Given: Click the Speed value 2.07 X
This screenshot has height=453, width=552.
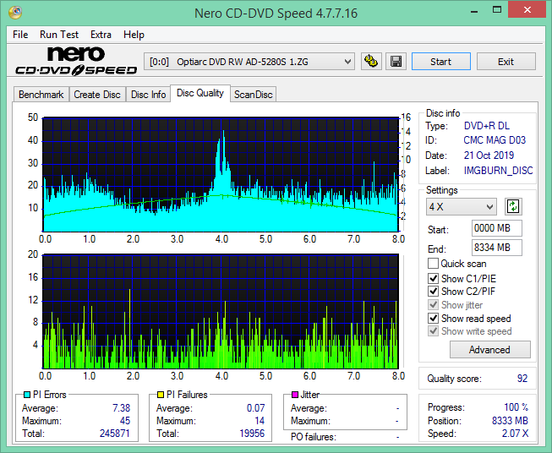Looking at the screenshot, I should pos(515,434).
